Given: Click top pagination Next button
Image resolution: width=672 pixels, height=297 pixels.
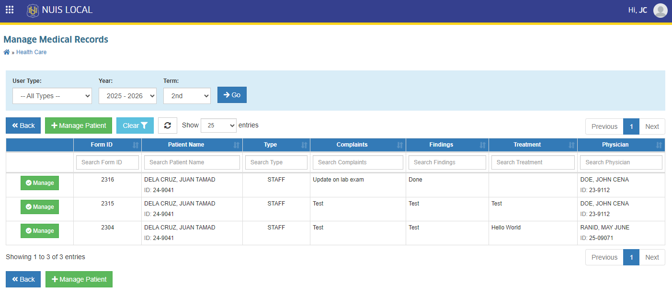Looking at the screenshot, I should click(652, 126).
